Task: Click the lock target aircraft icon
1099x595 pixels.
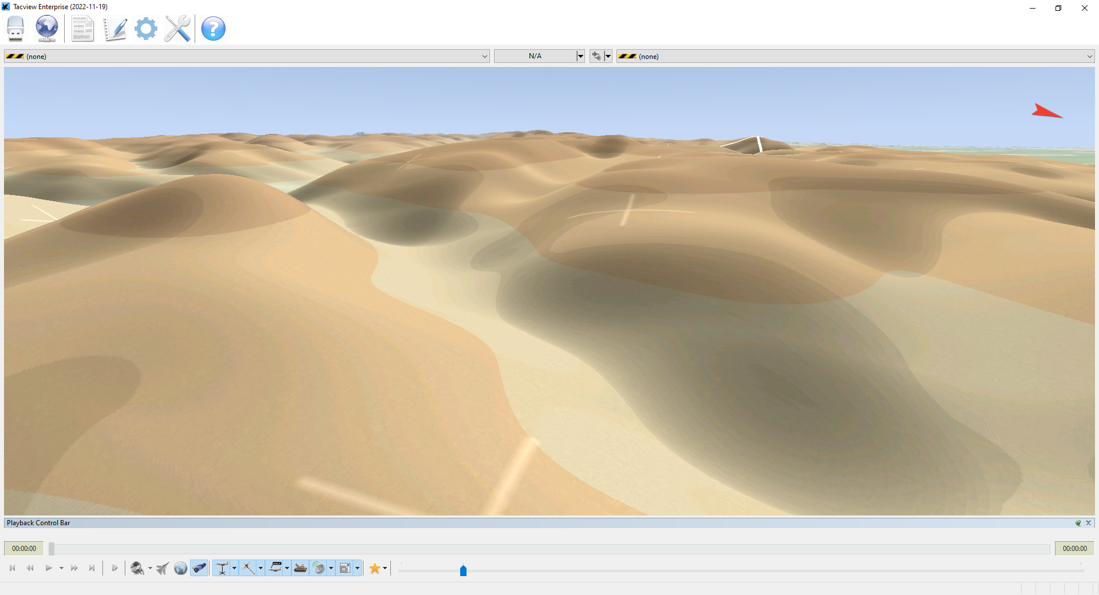Action: click(596, 56)
